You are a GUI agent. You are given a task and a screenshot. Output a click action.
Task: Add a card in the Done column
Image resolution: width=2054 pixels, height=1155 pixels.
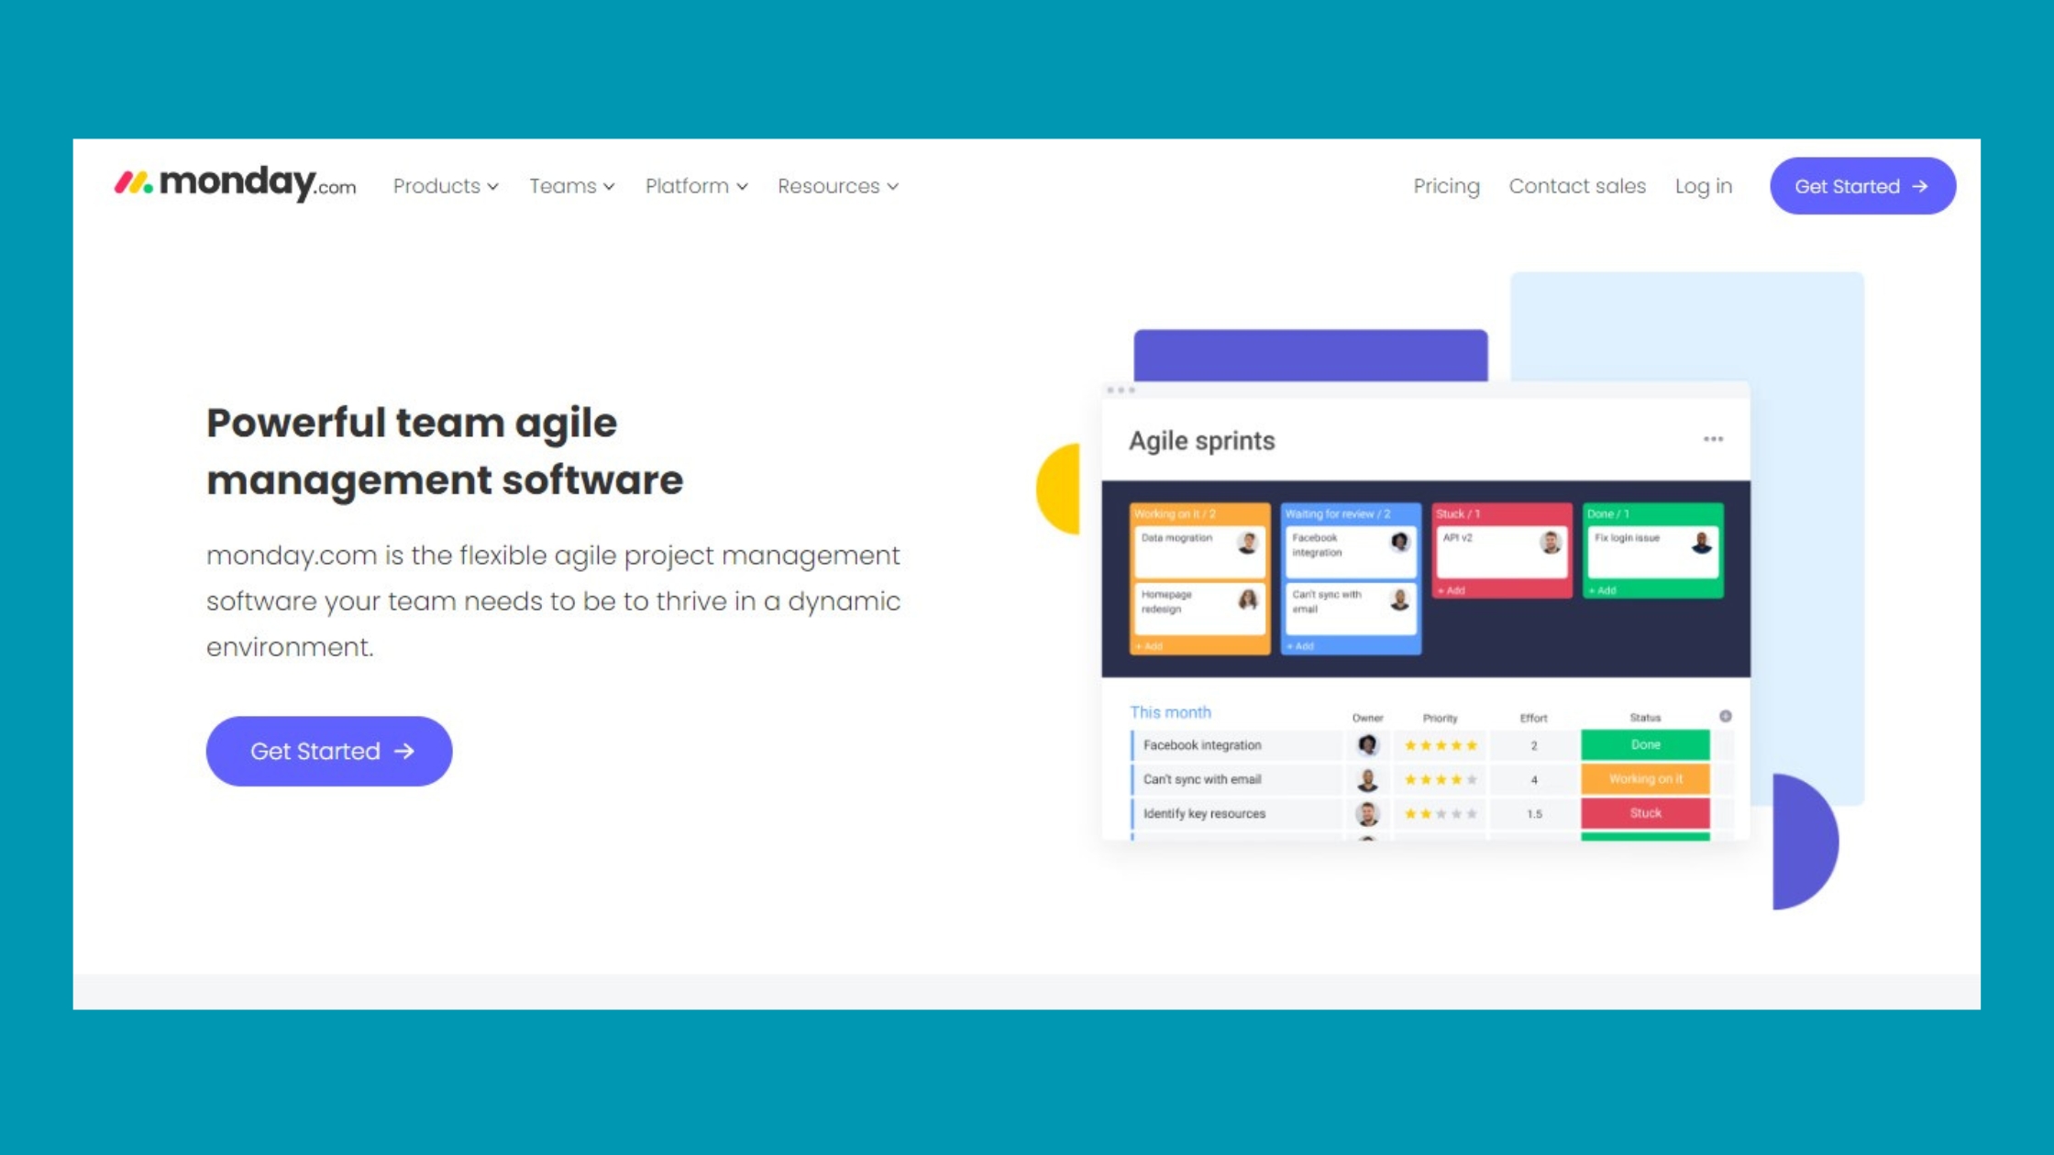click(1603, 590)
